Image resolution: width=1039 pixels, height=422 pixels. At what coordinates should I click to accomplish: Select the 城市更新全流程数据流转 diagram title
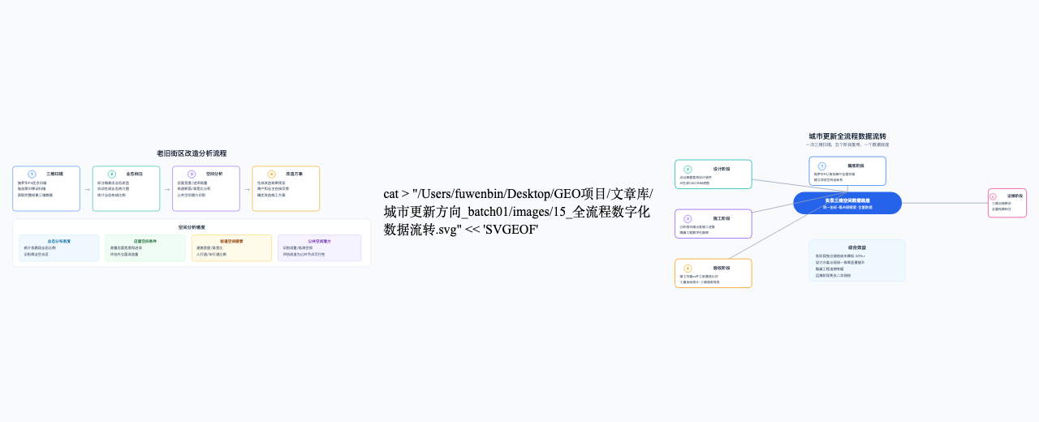point(847,136)
